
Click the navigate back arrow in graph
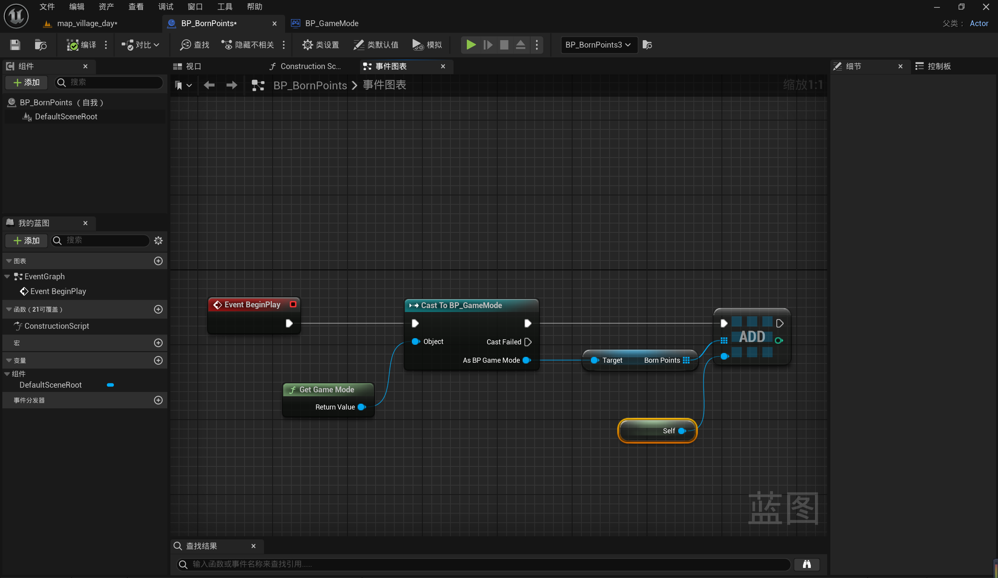(x=209, y=85)
